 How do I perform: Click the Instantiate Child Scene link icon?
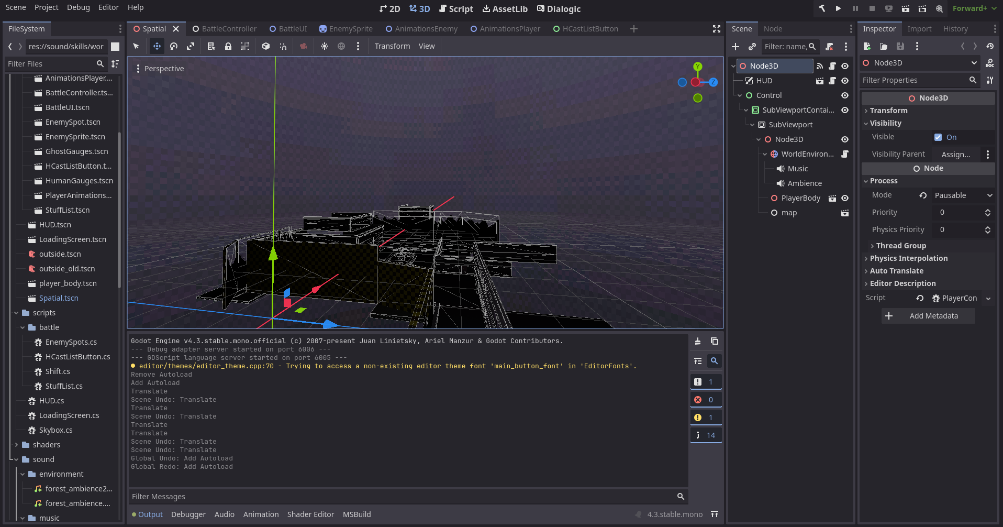752,47
